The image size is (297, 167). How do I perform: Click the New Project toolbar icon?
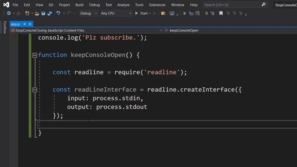click(27, 13)
